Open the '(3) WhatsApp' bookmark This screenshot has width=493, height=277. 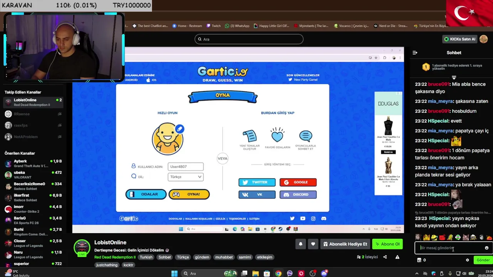point(237,26)
